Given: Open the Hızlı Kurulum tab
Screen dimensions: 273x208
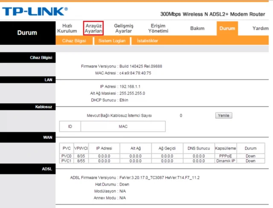Looking at the screenshot, I should 67,28.
